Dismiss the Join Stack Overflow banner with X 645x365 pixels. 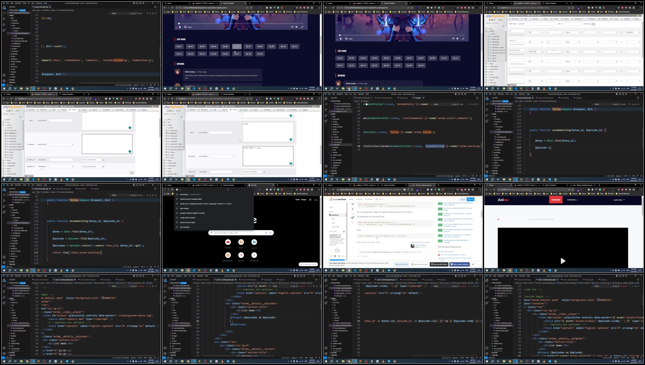pyautogui.click(x=473, y=264)
